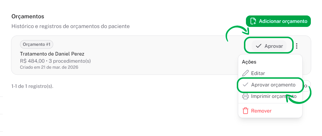Image resolution: width=322 pixels, height=136 pixels.
Task: Open Tratamento de Daniel Perez record
Action: click(x=52, y=54)
